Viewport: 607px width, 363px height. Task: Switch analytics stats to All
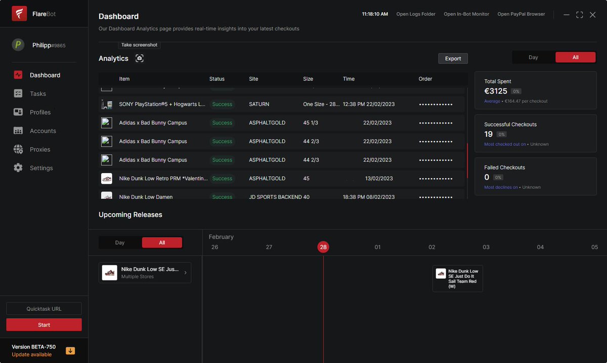[576, 57]
